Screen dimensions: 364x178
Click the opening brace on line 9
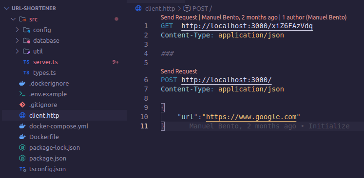click(163, 107)
